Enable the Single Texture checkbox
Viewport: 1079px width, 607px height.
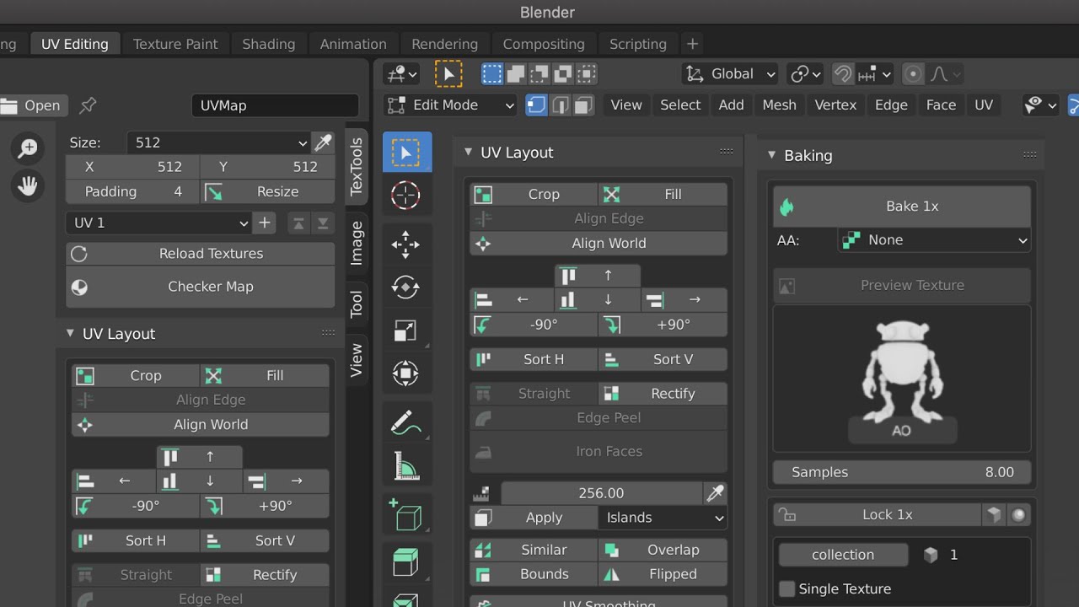click(787, 588)
